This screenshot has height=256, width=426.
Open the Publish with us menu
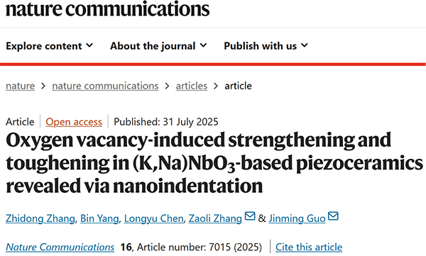[x=266, y=46]
